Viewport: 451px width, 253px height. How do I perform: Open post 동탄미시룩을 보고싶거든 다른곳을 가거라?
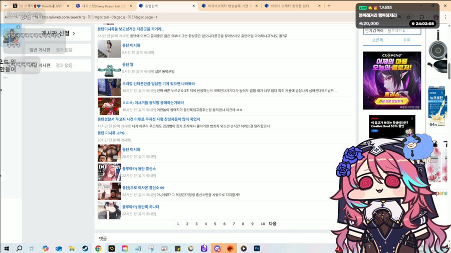point(131,29)
